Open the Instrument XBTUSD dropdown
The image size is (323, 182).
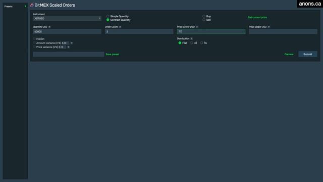(x=67, y=18)
